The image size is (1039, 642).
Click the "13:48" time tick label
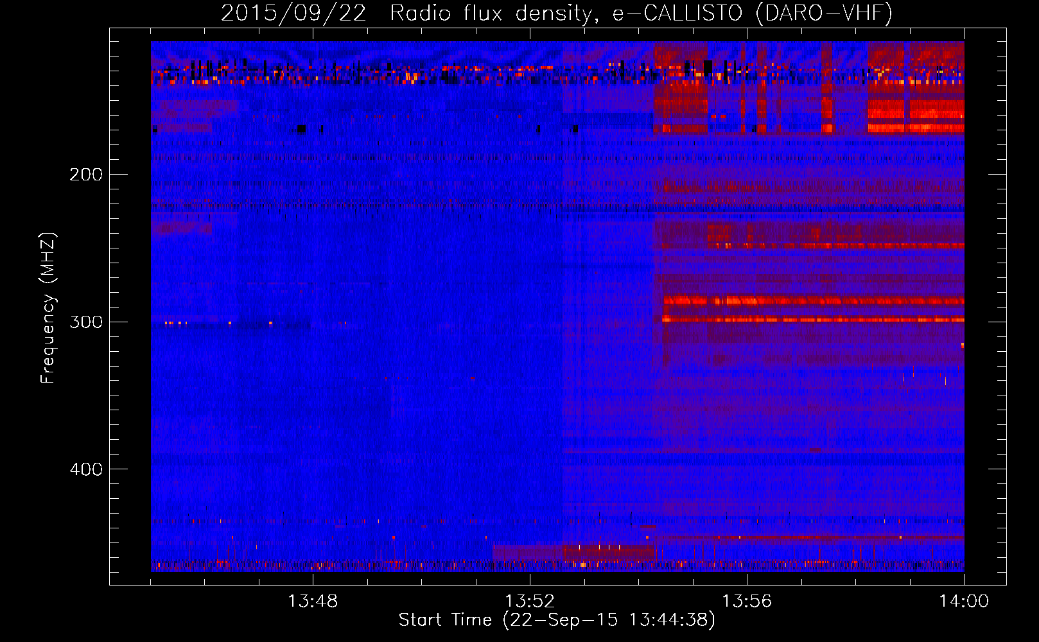[313, 602]
